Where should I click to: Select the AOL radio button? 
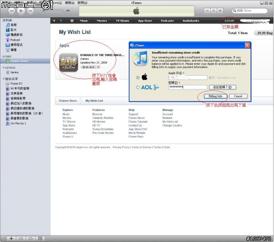coord(138,87)
